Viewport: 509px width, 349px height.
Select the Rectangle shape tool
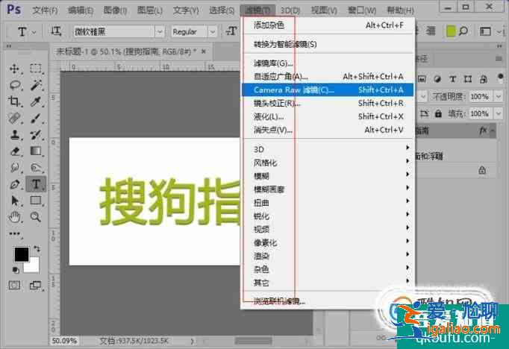click(x=36, y=201)
